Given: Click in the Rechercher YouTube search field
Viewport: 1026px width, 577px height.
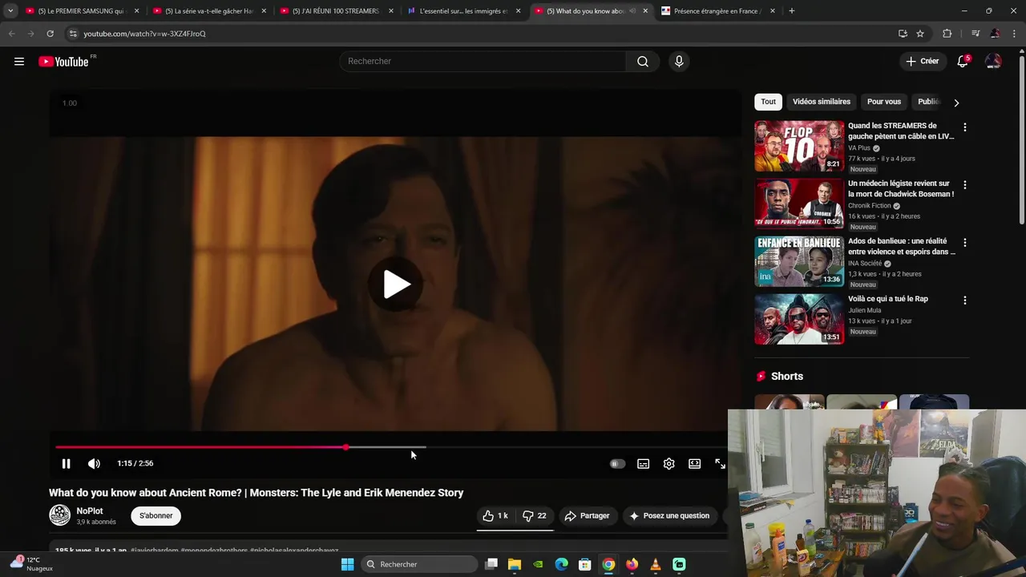Looking at the screenshot, I should 483,62.
